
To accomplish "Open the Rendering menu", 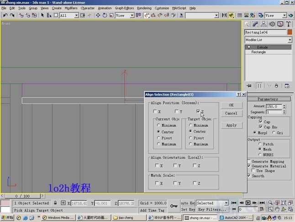I will click(144, 8).
